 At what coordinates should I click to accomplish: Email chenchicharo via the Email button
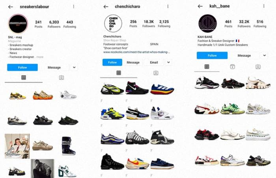tap(154, 62)
